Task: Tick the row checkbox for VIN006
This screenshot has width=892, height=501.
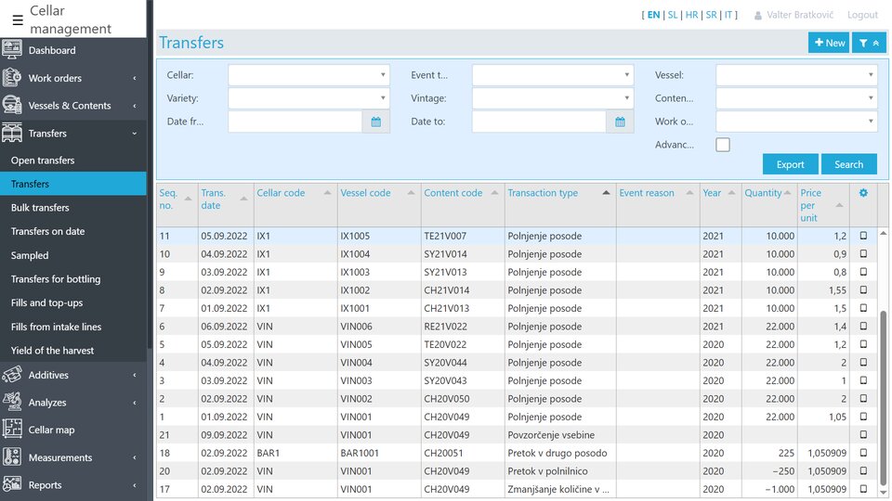Action: [x=863, y=327]
